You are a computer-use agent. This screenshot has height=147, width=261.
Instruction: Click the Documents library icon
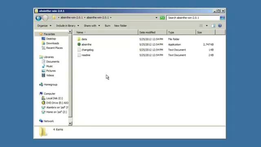point(44,62)
